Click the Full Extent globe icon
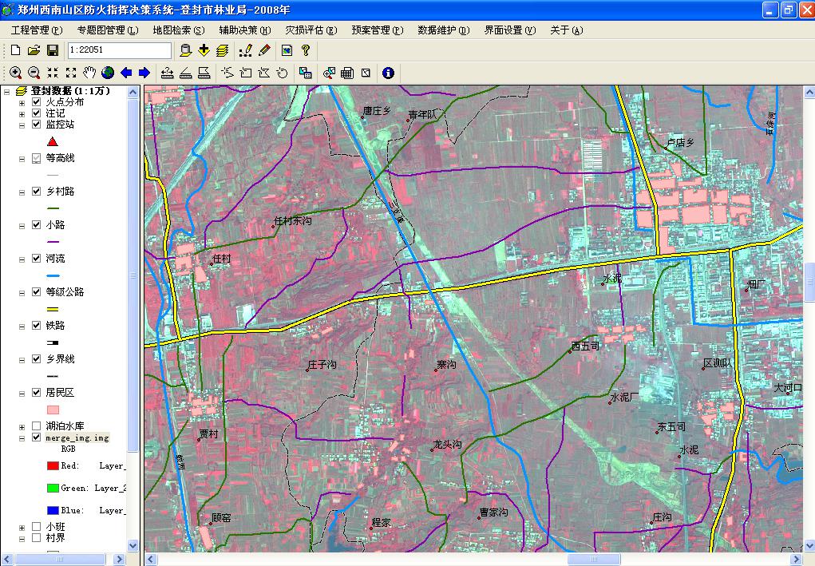 pos(108,73)
